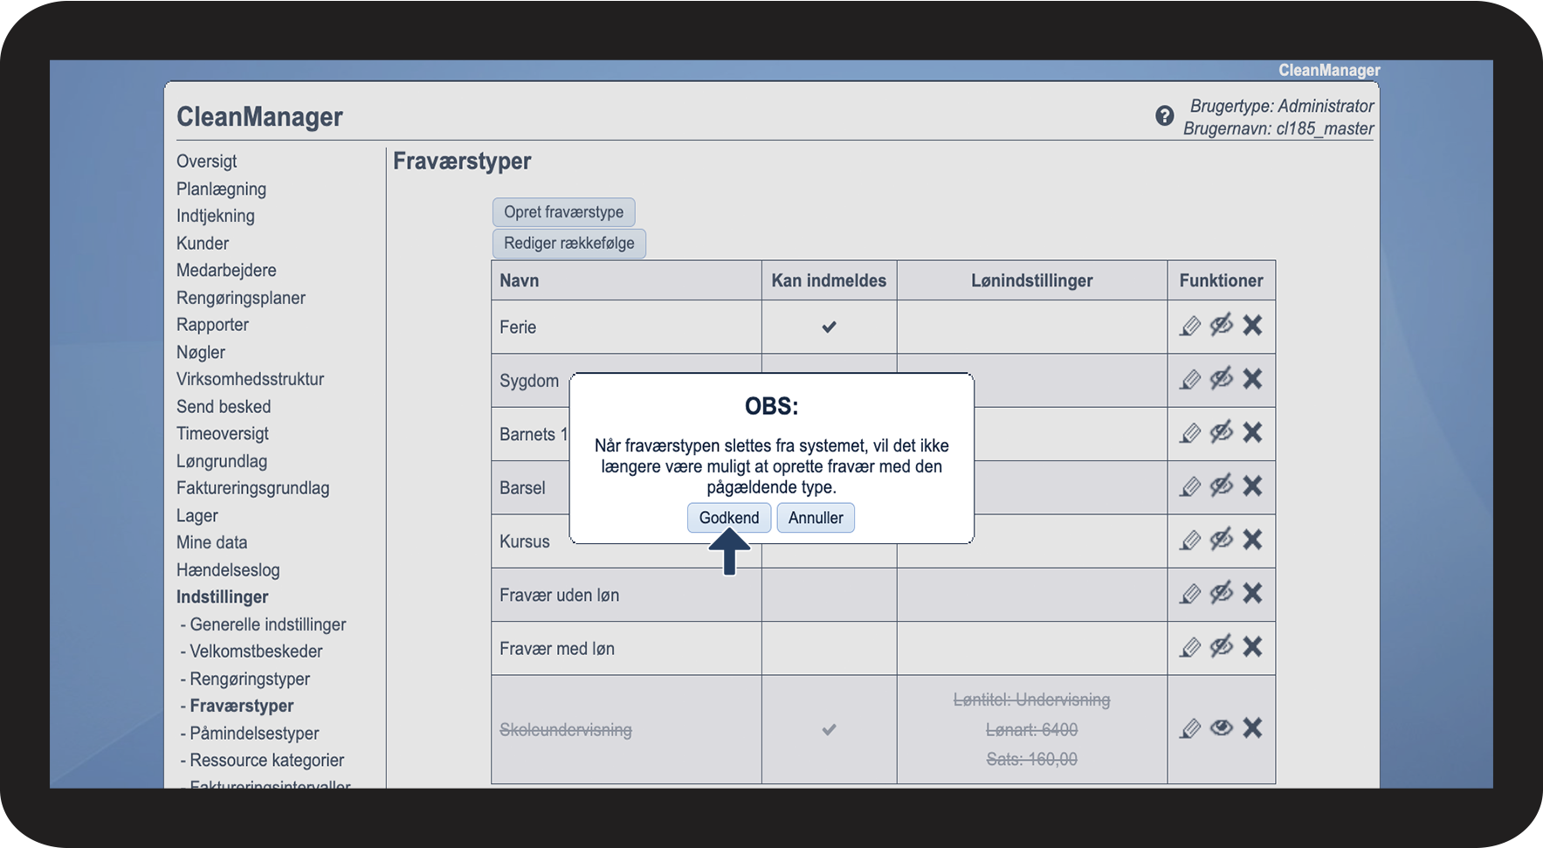The image size is (1543, 848).
Task: Click the Ferie name cell
Action: point(626,327)
